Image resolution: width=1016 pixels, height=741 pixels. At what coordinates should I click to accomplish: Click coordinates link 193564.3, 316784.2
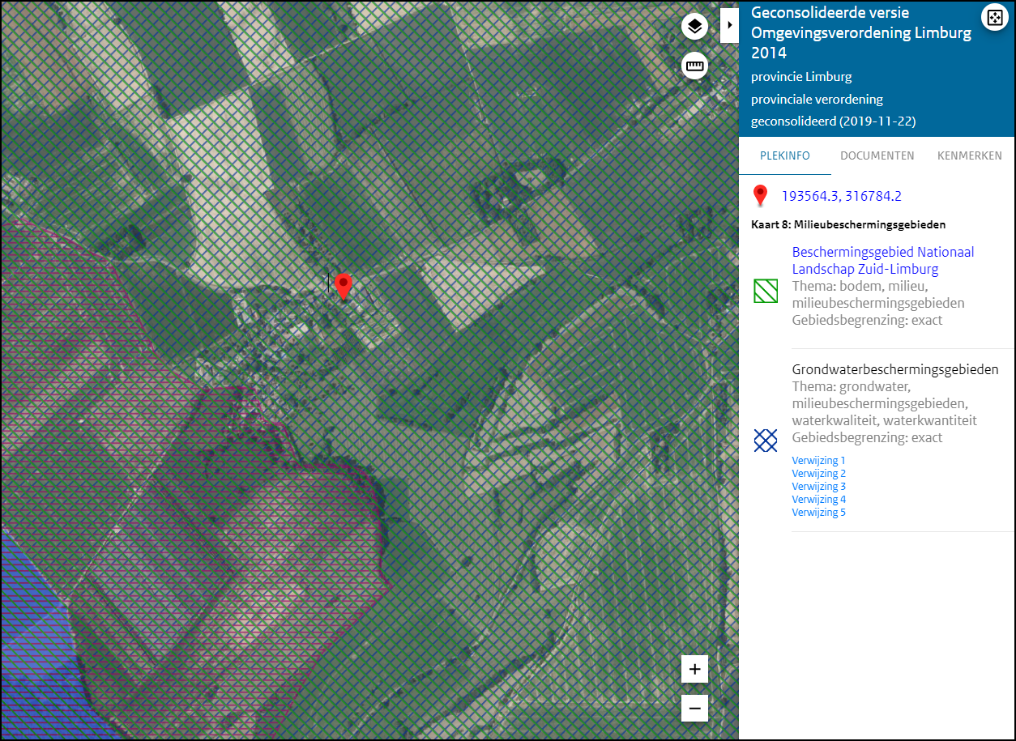841,196
